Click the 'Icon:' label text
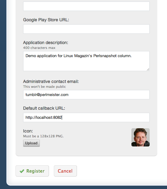The height and width of the screenshot is (189, 167). point(28,131)
